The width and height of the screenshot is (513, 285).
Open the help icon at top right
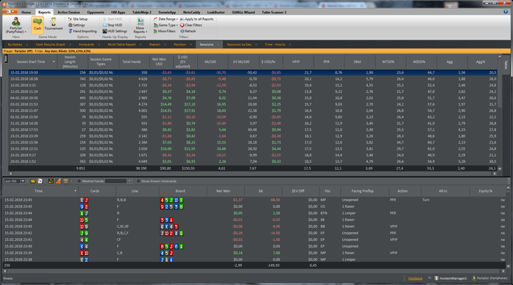(506, 12)
